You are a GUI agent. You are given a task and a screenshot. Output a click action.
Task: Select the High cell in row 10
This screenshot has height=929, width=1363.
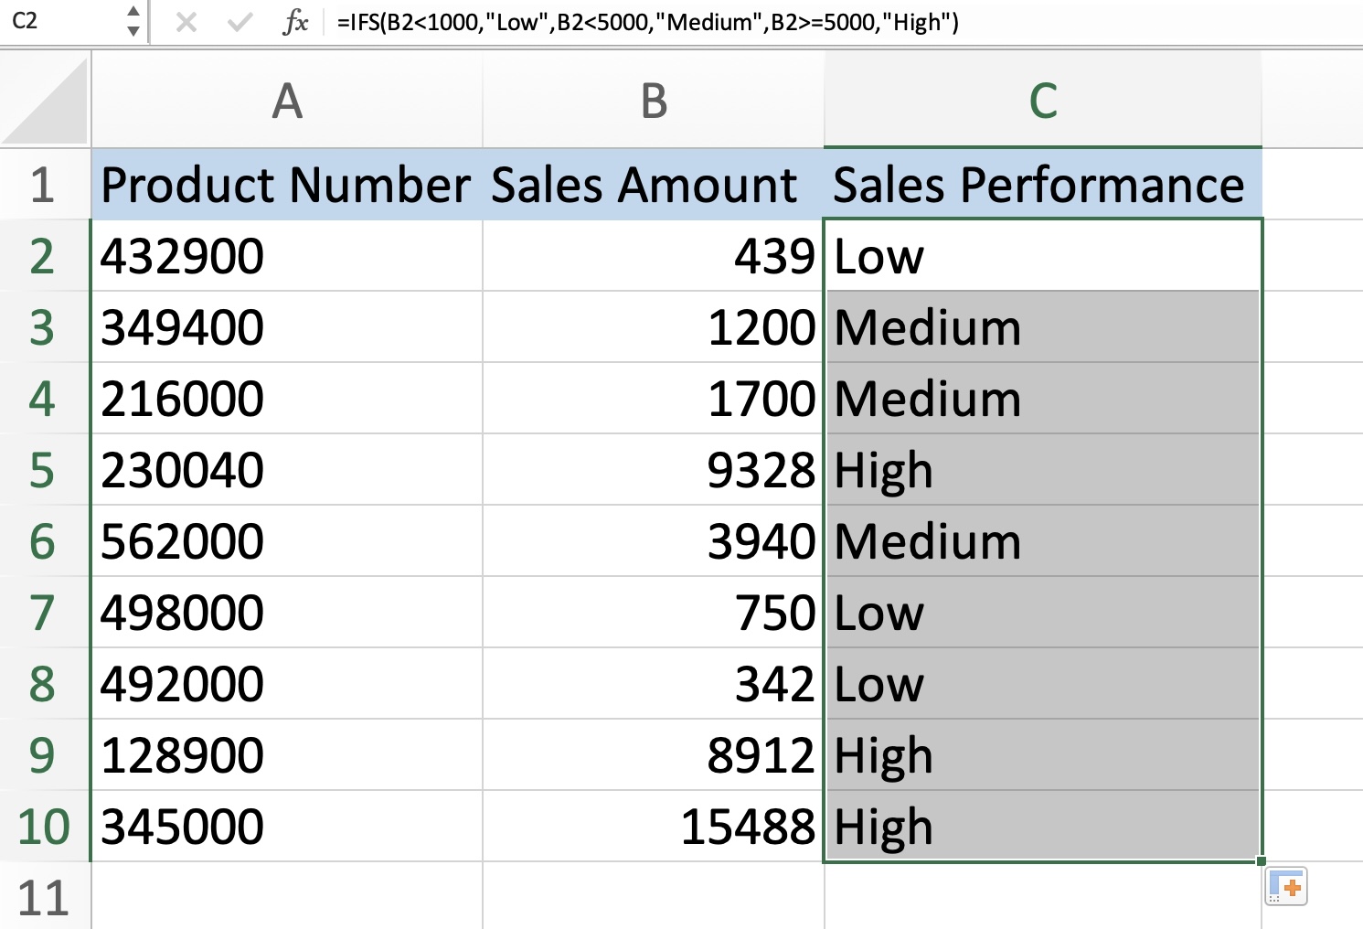[x=1043, y=827]
